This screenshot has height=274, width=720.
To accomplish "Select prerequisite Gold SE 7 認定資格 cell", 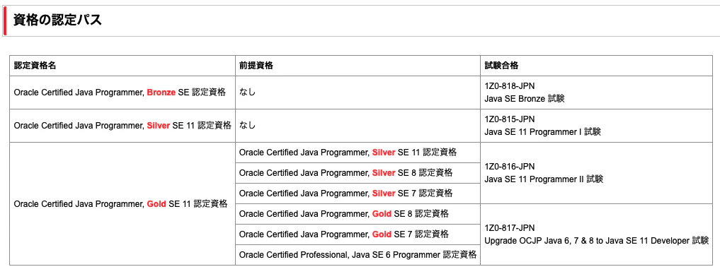I will pos(358,234).
